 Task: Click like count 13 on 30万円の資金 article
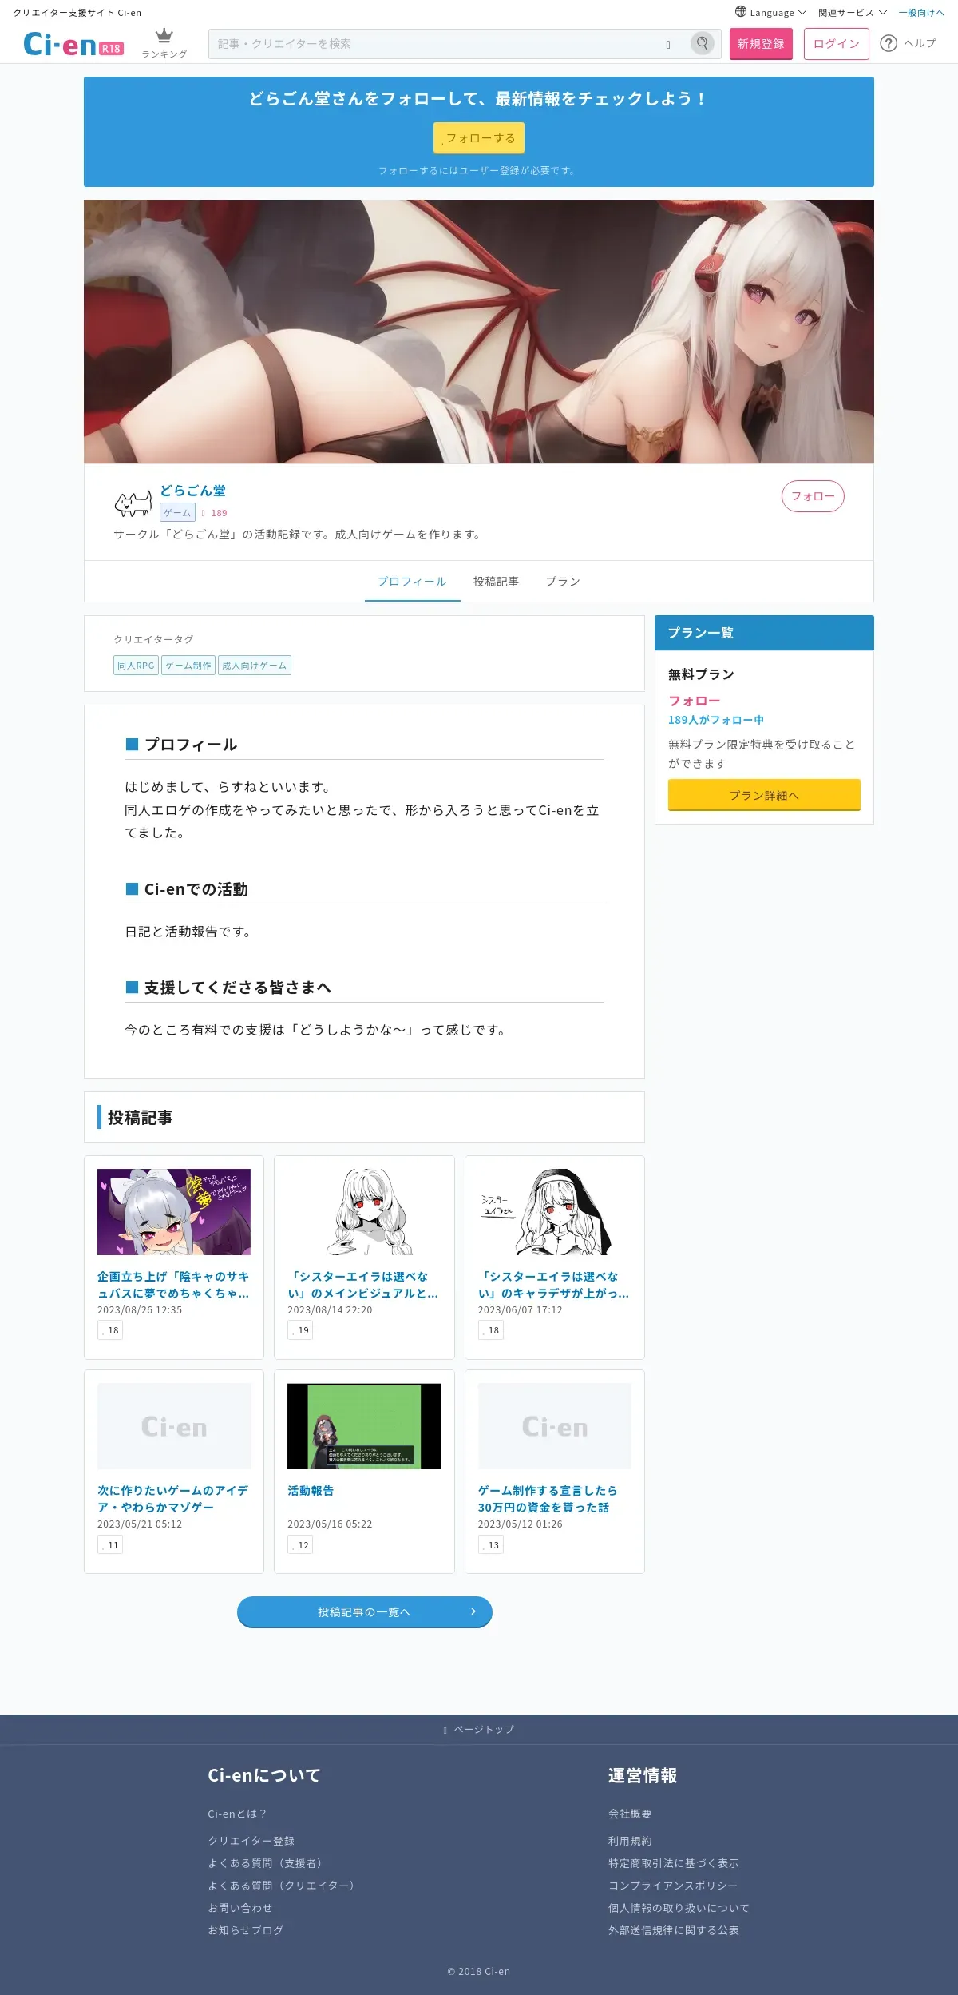click(491, 1544)
